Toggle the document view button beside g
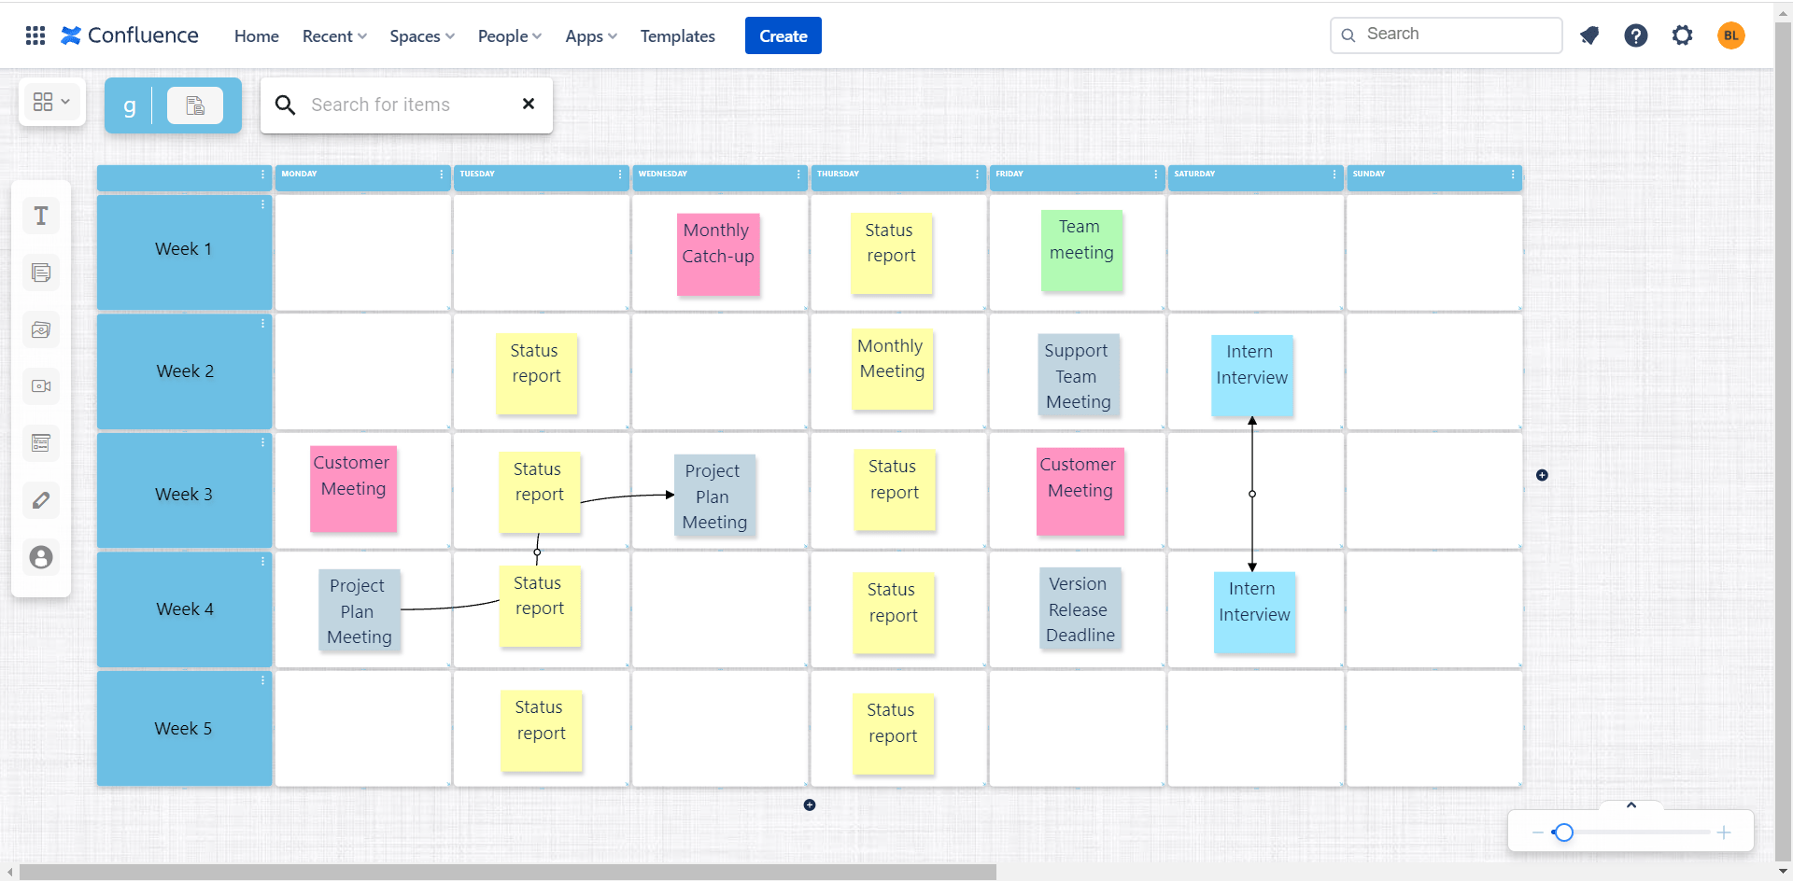 click(x=195, y=105)
